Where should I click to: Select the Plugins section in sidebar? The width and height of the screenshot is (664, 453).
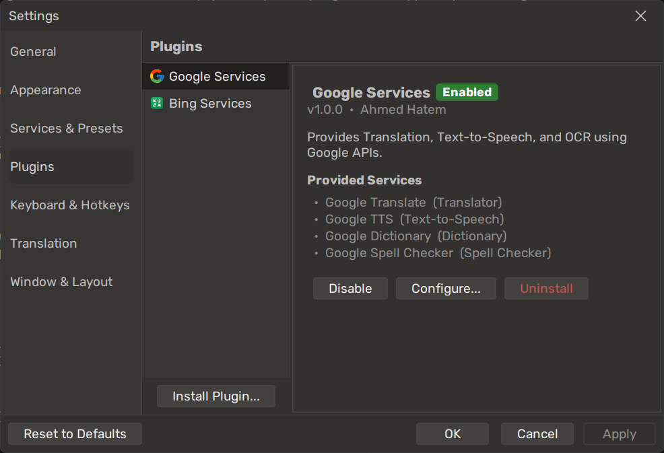(x=71, y=166)
